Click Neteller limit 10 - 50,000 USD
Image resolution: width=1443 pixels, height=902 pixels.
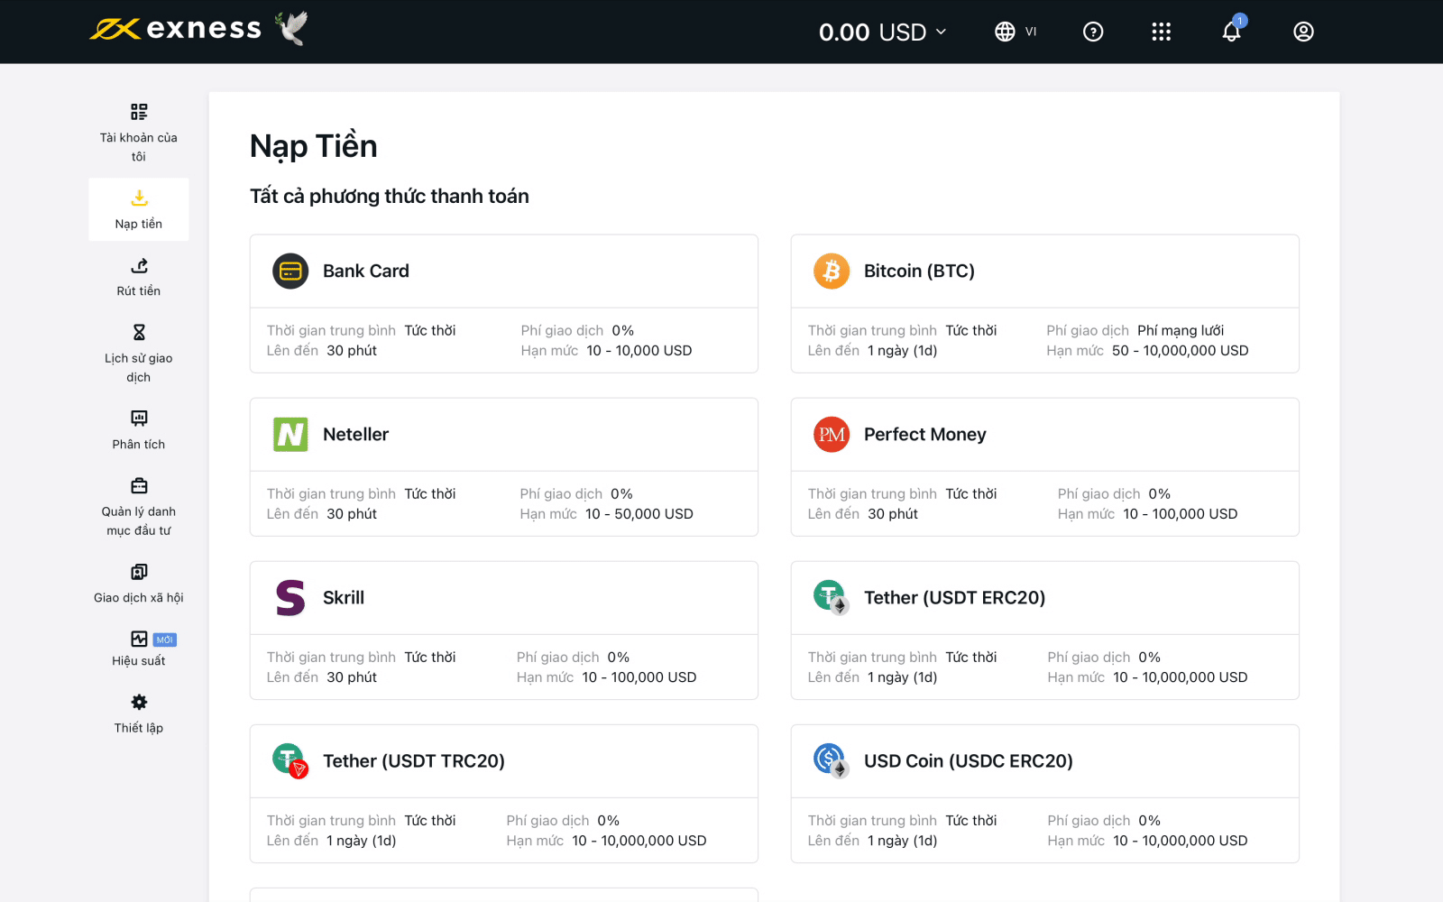coord(639,514)
